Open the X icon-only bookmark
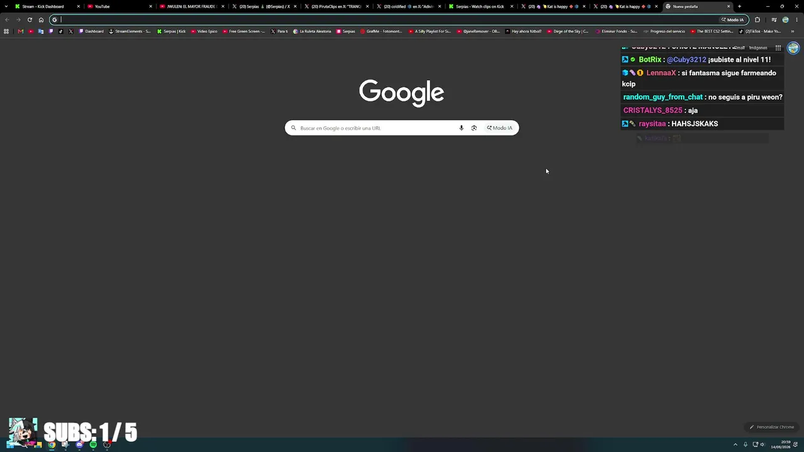Viewport: 804px width, 452px height. [x=70, y=31]
